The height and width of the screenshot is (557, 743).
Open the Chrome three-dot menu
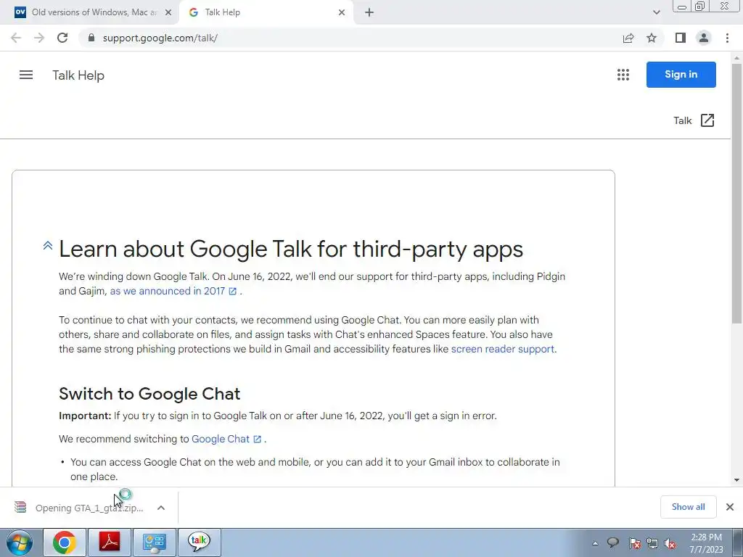pyautogui.click(x=727, y=38)
